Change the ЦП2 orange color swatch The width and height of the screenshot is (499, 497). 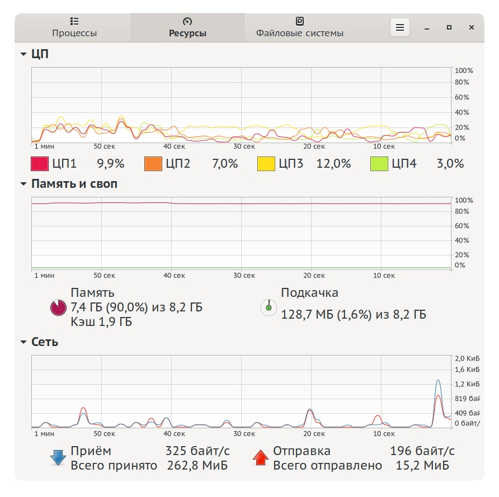[153, 164]
